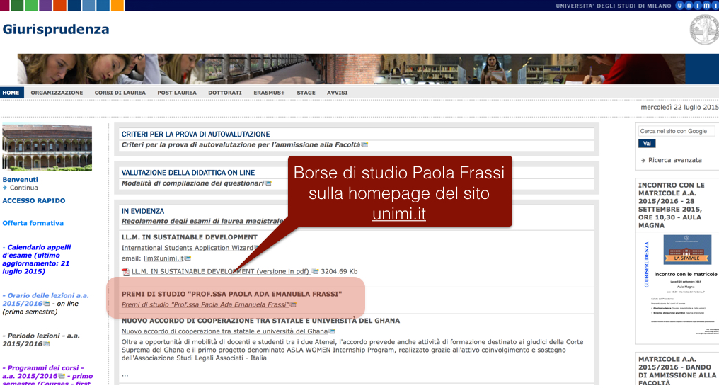Open LL.M. in Sustainable Development pdf link
The width and height of the screenshot is (719, 388).
pyautogui.click(x=220, y=271)
